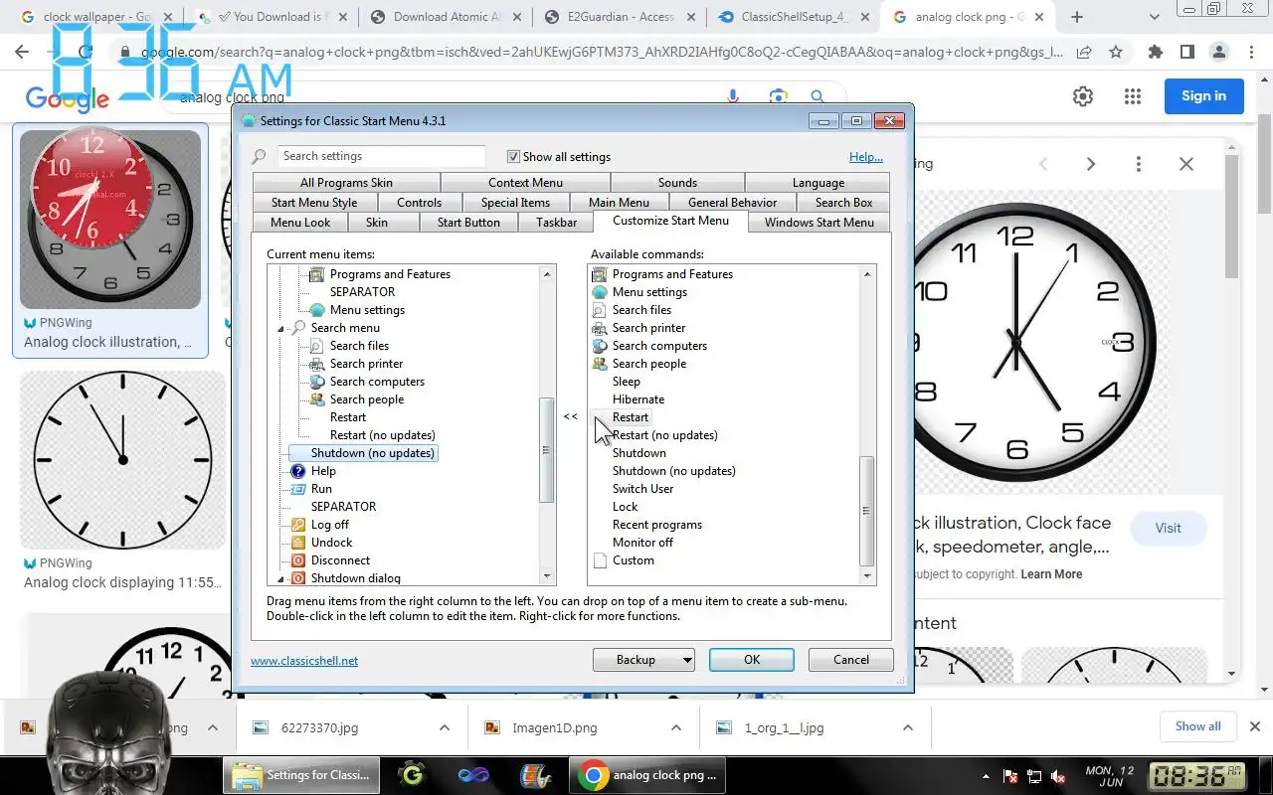Switch to the Start Menu Style tab

313,203
